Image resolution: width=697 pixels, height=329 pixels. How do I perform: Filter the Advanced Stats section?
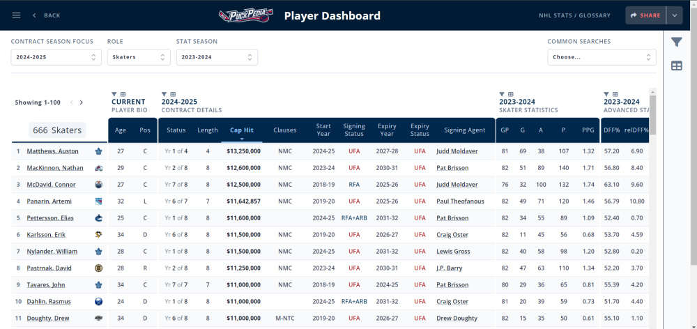pyautogui.click(x=606, y=94)
